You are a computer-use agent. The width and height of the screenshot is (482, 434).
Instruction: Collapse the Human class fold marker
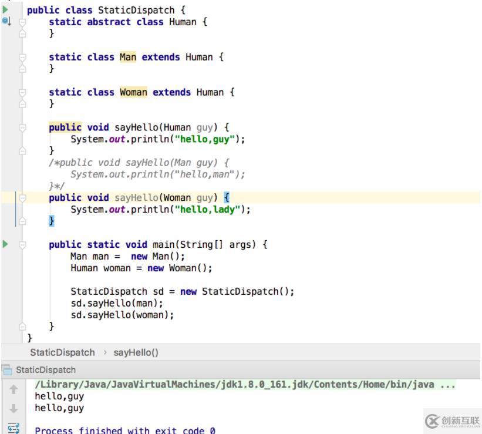tap(22, 22)
